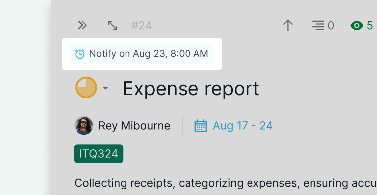Open subtasks list showing 0
The height and width of the screenshot is (195, 377).
click(x=323, y=25)
